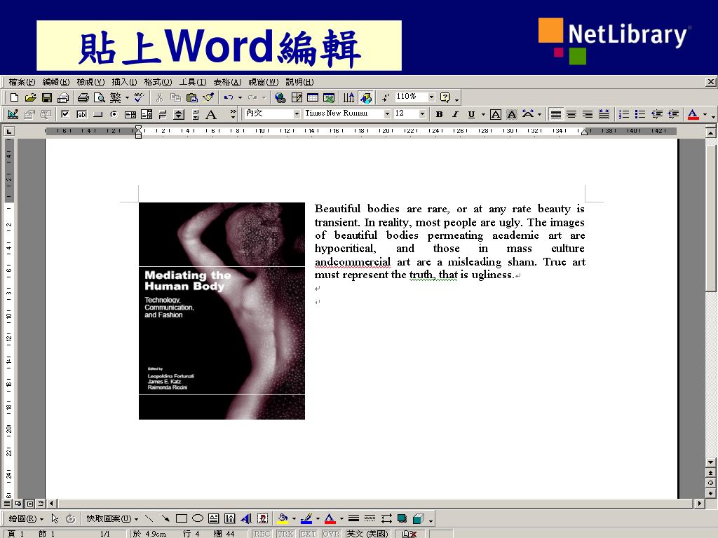
Task: Apply red font color in drawing toolbar
Action: coord(330,518)
